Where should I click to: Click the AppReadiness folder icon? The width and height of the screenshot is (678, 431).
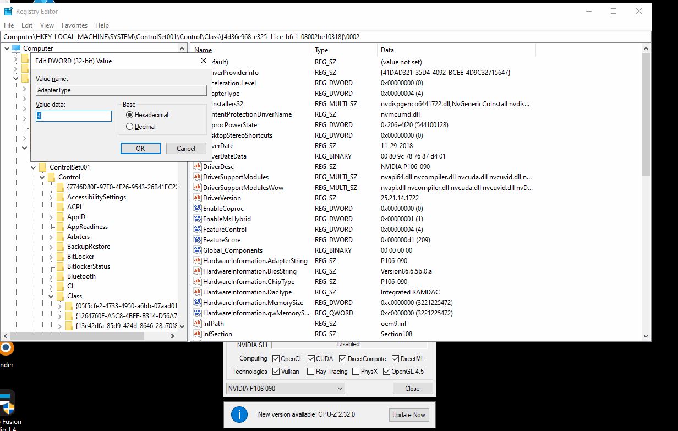tap(61, 227)
